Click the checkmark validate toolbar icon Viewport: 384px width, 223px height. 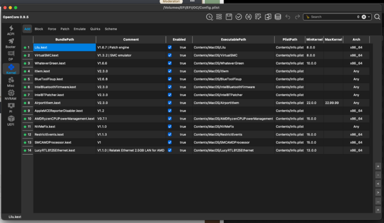(x=239, y=17)
